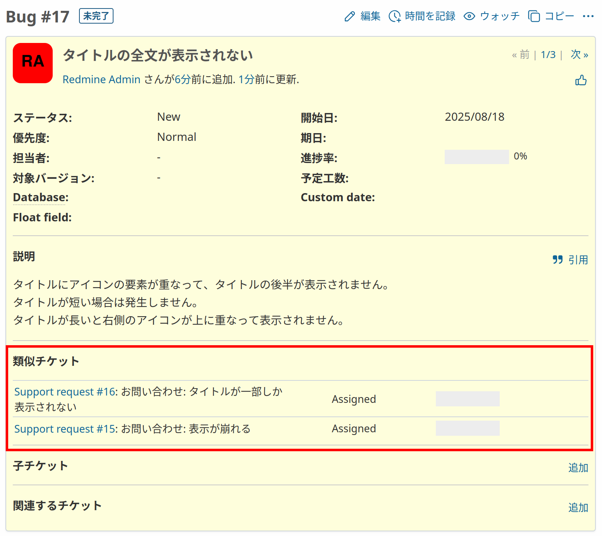Go to next issue with 次 »
602x536 pixels.
tap(579, 55)
